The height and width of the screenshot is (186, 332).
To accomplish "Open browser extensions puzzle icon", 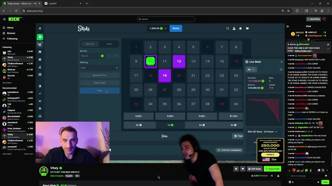I will pyautogui.click(x=297, y=11).
